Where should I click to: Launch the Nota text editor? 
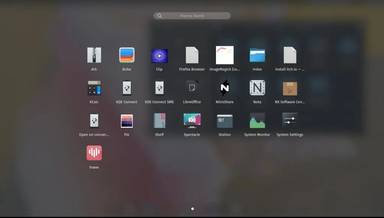[x=257, y=88]
